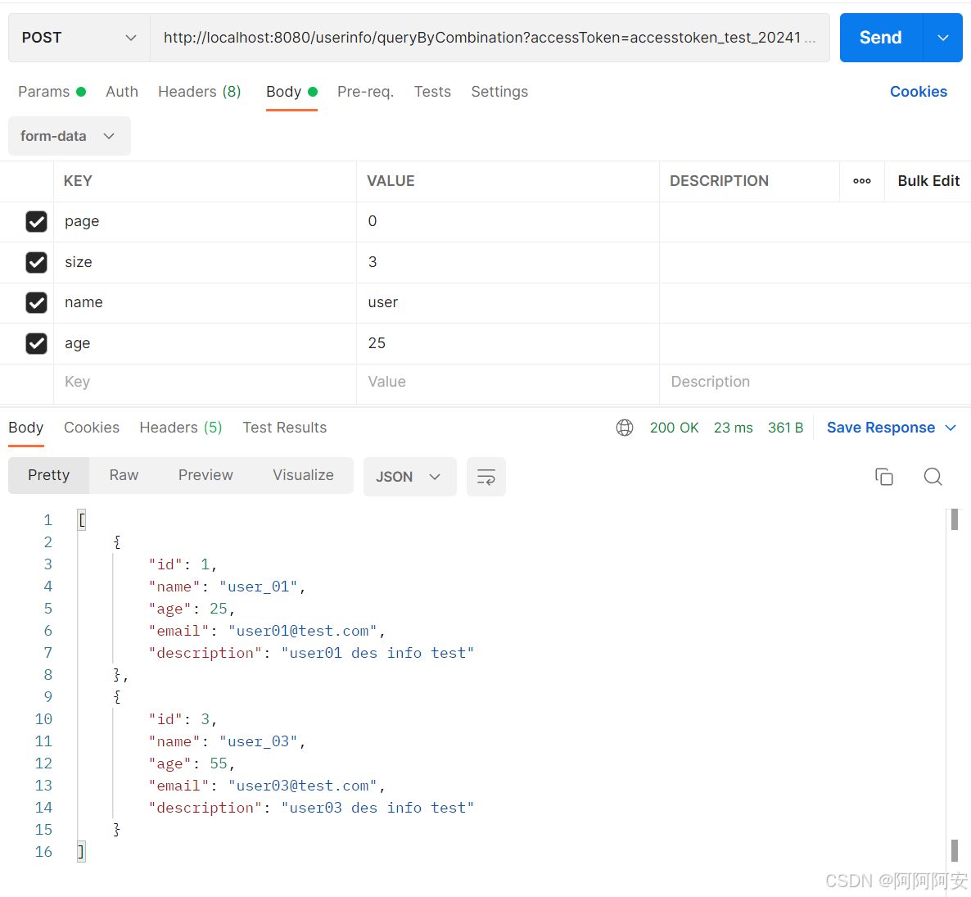Viewport: 971px width, 897px height.
Task: Open the request Settings tab
Action: pyautogui.click(x=499, y=92)
